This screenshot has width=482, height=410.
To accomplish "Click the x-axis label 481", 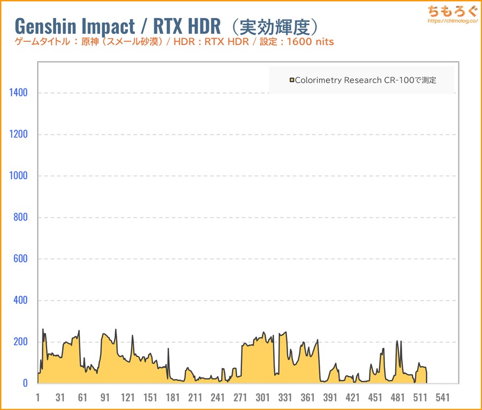I will [x=397, y=397].
